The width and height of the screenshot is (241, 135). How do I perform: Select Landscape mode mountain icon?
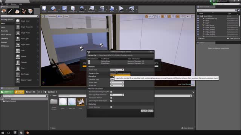(x=17, y=11)
